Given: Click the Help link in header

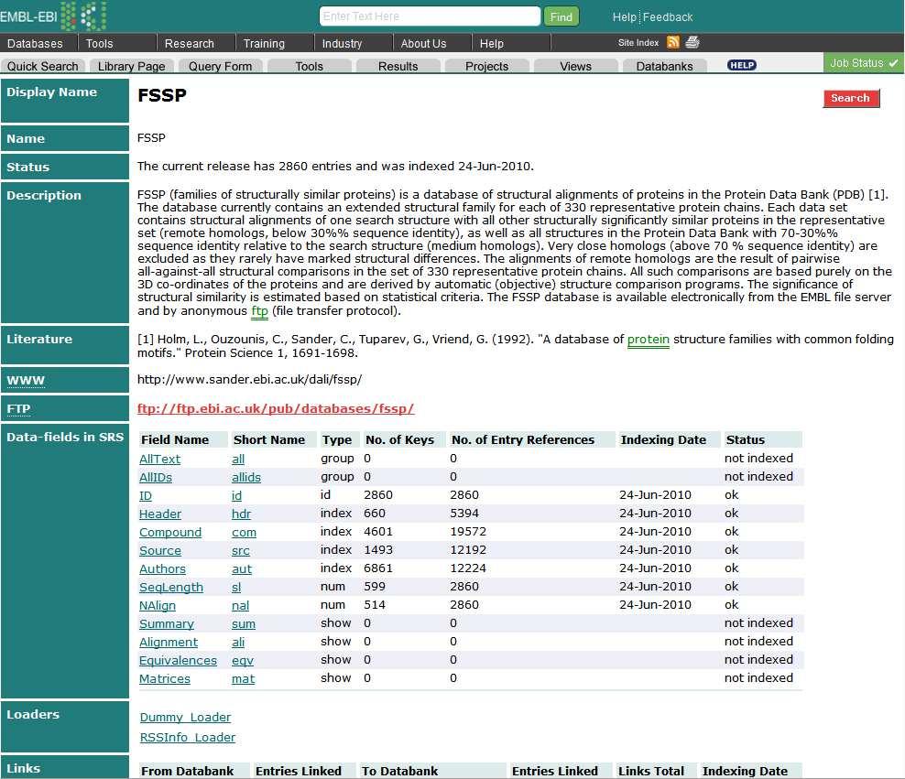Looking at the screenshot, I should point(624,17).
